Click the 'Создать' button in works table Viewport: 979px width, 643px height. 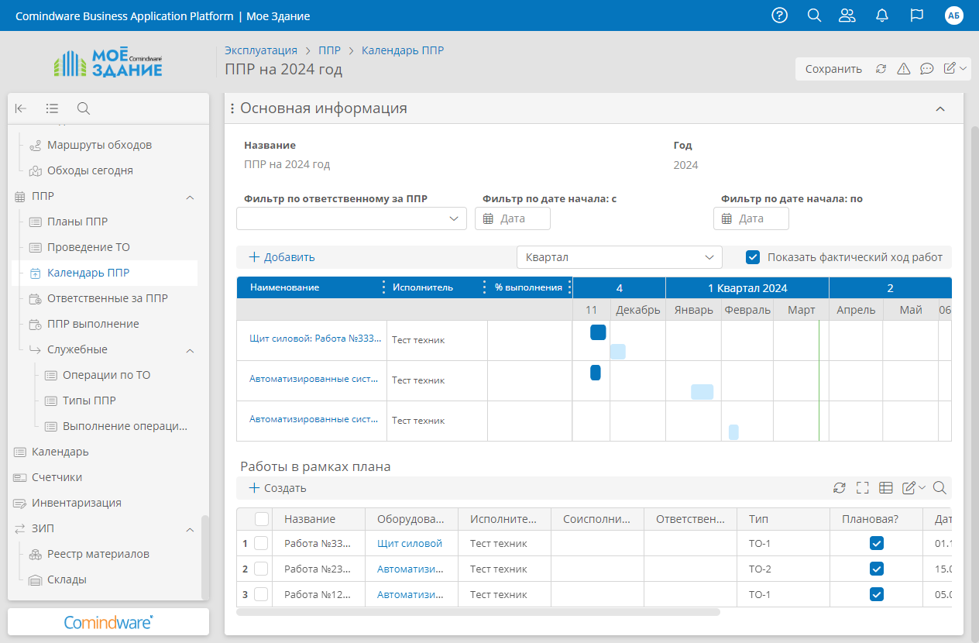tap(277, 488)
